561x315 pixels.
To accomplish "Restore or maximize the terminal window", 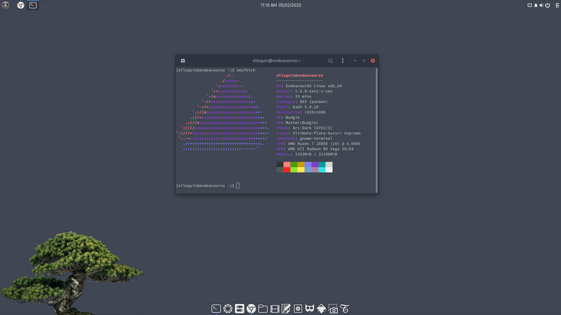I will click(364, 61).
